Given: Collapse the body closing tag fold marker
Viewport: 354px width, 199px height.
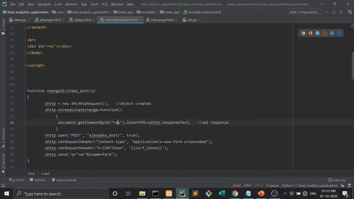Looking at the screenshot, I should (25, 53).
